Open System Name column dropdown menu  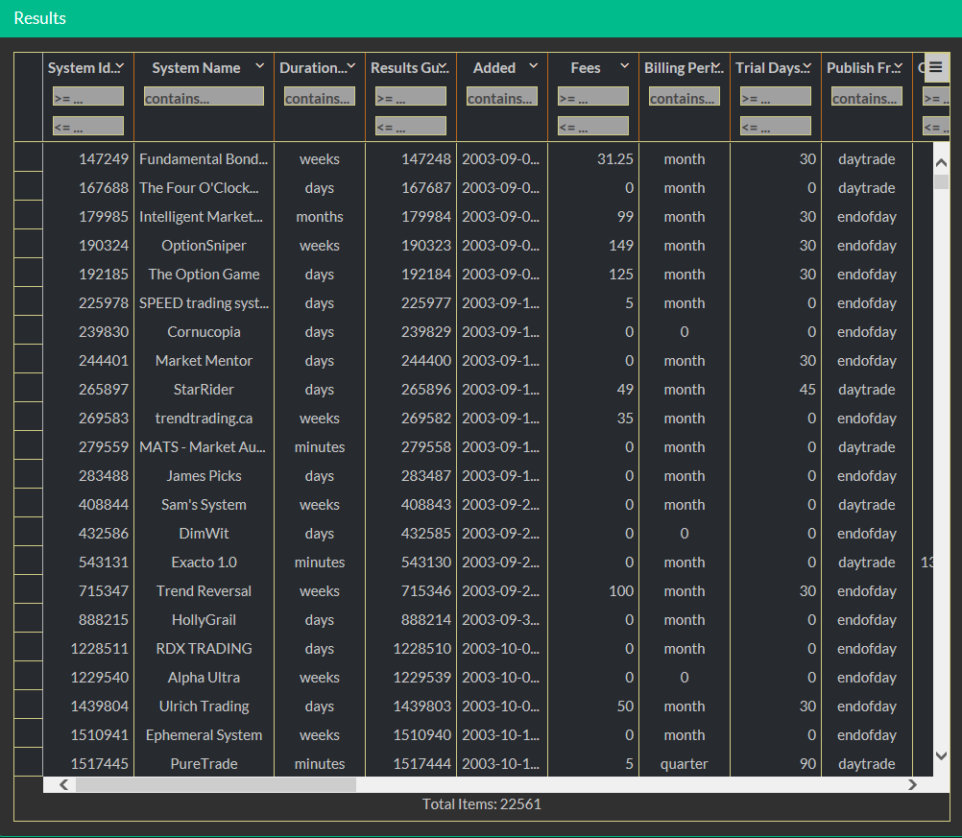tap(260, 66)
